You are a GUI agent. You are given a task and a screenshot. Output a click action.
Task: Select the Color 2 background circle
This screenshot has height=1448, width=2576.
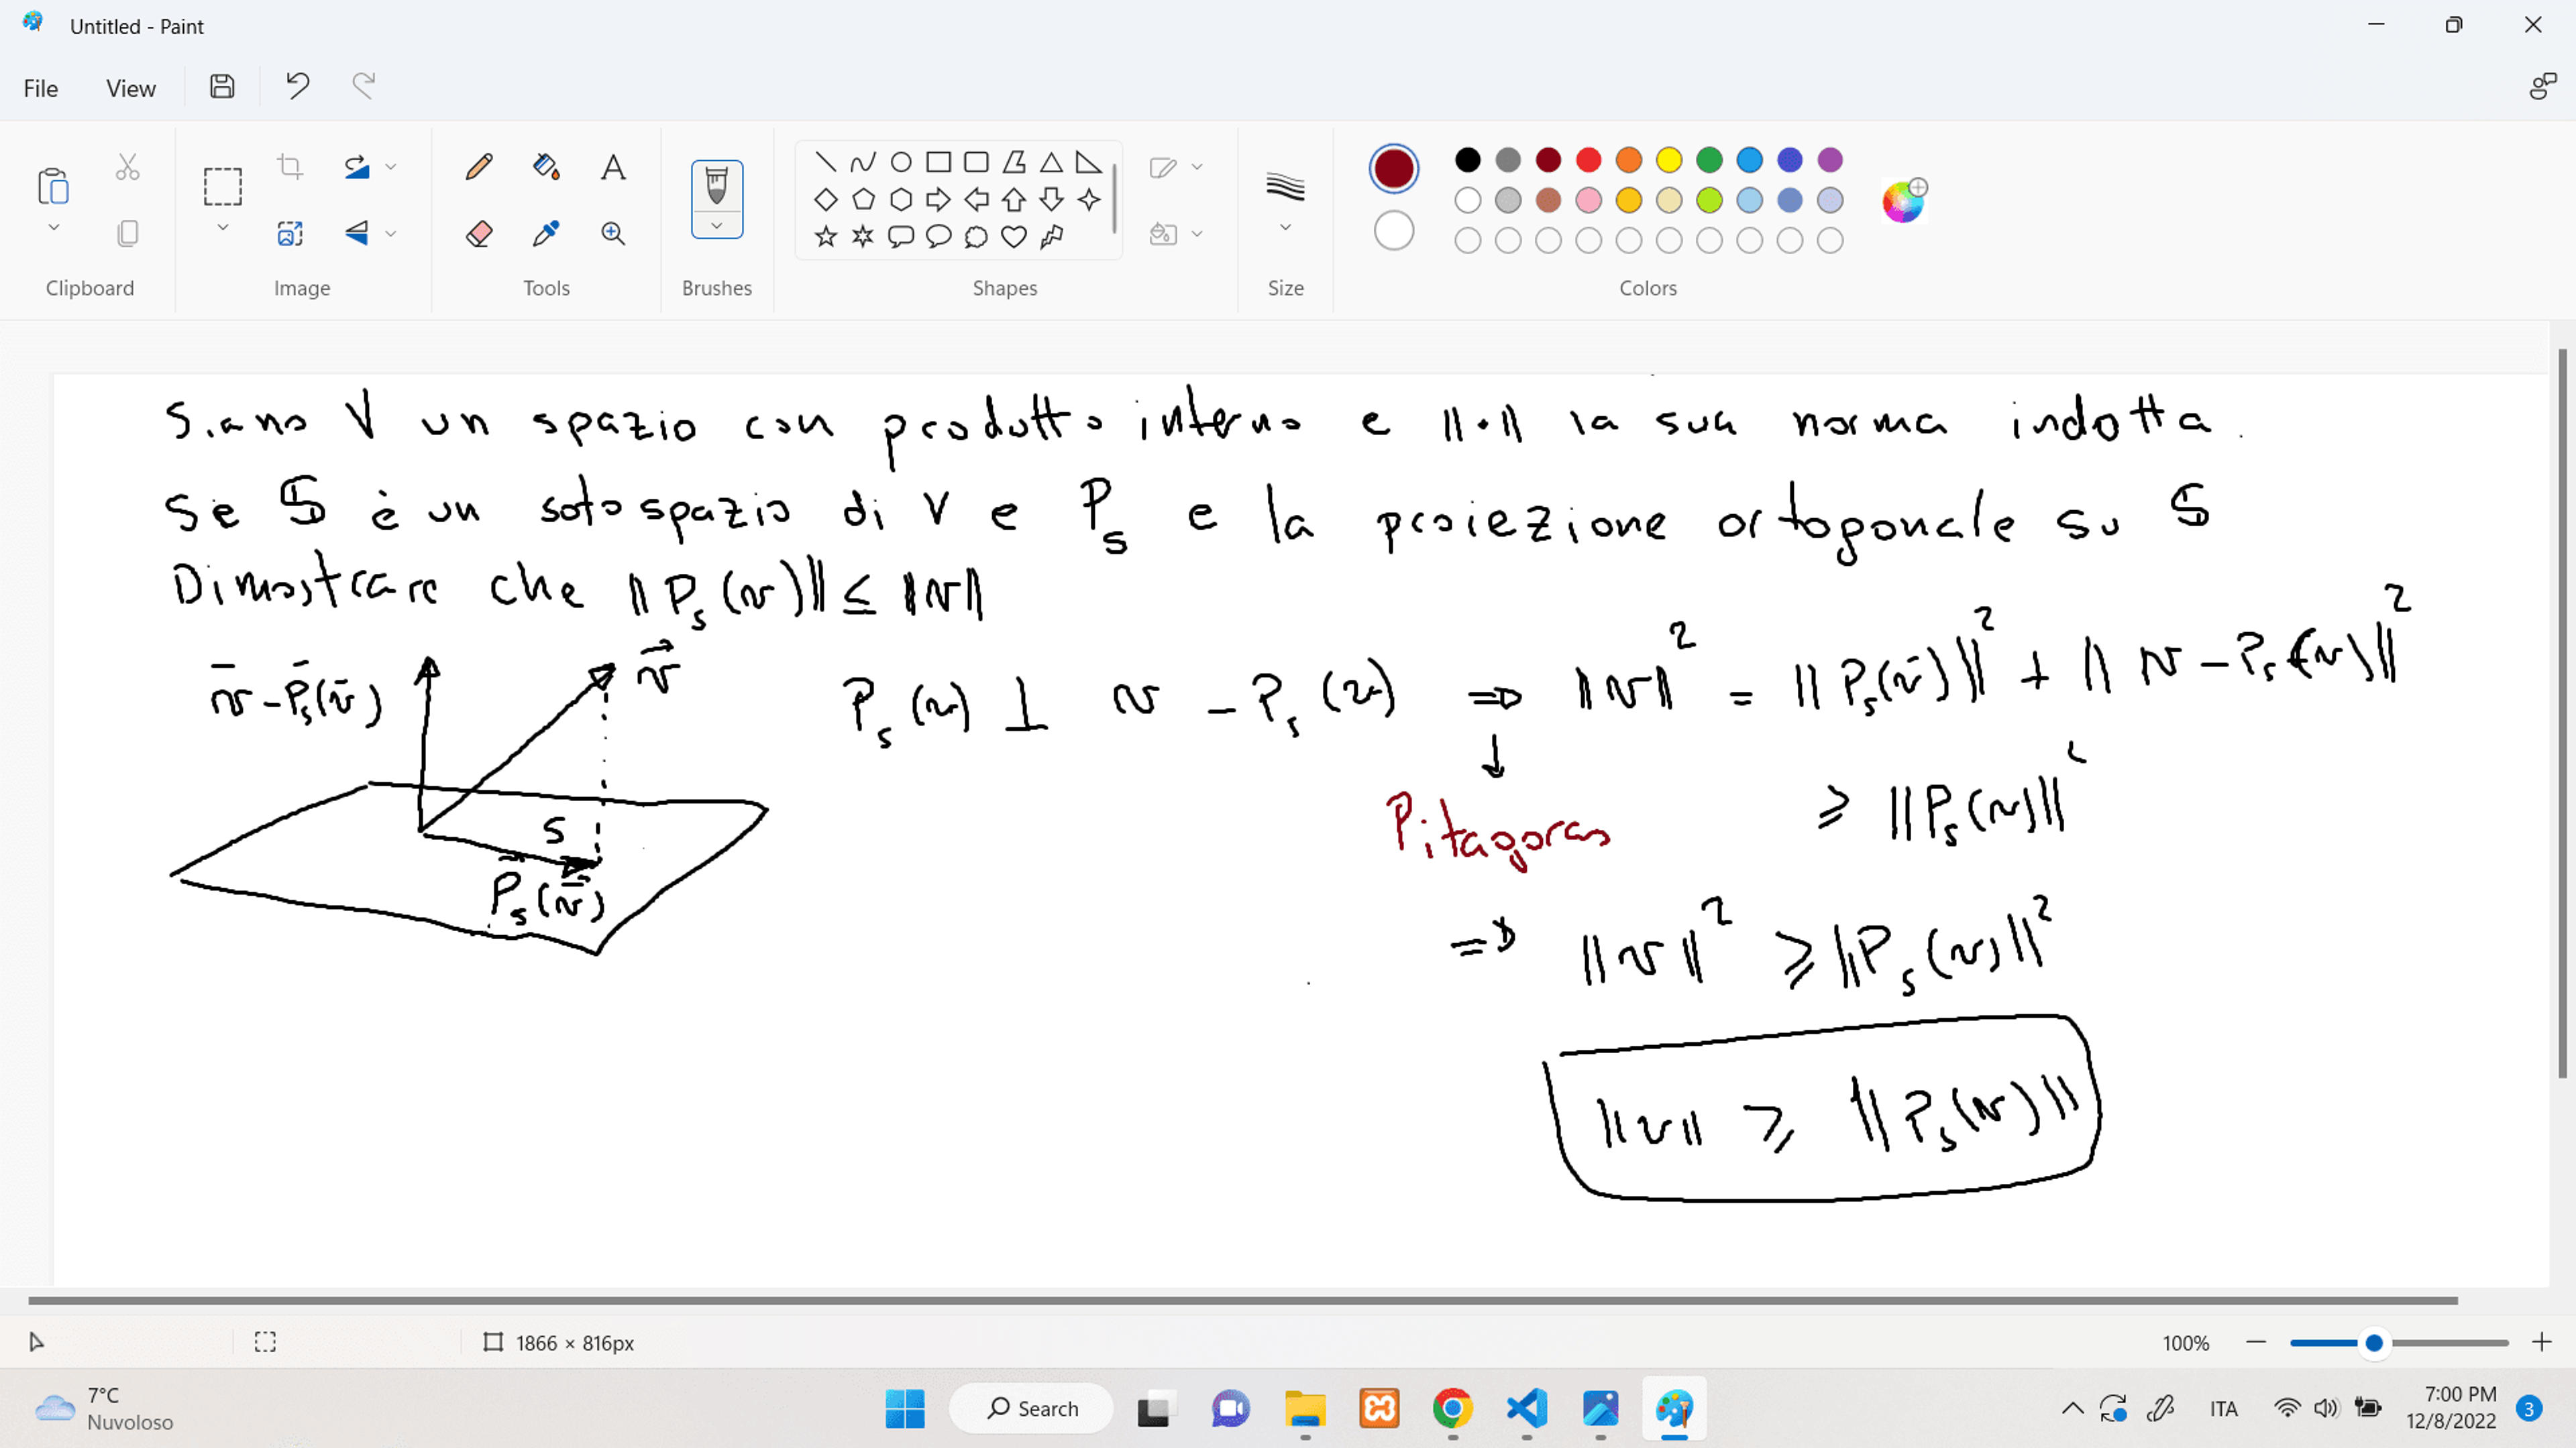[x=1393, y=231]
